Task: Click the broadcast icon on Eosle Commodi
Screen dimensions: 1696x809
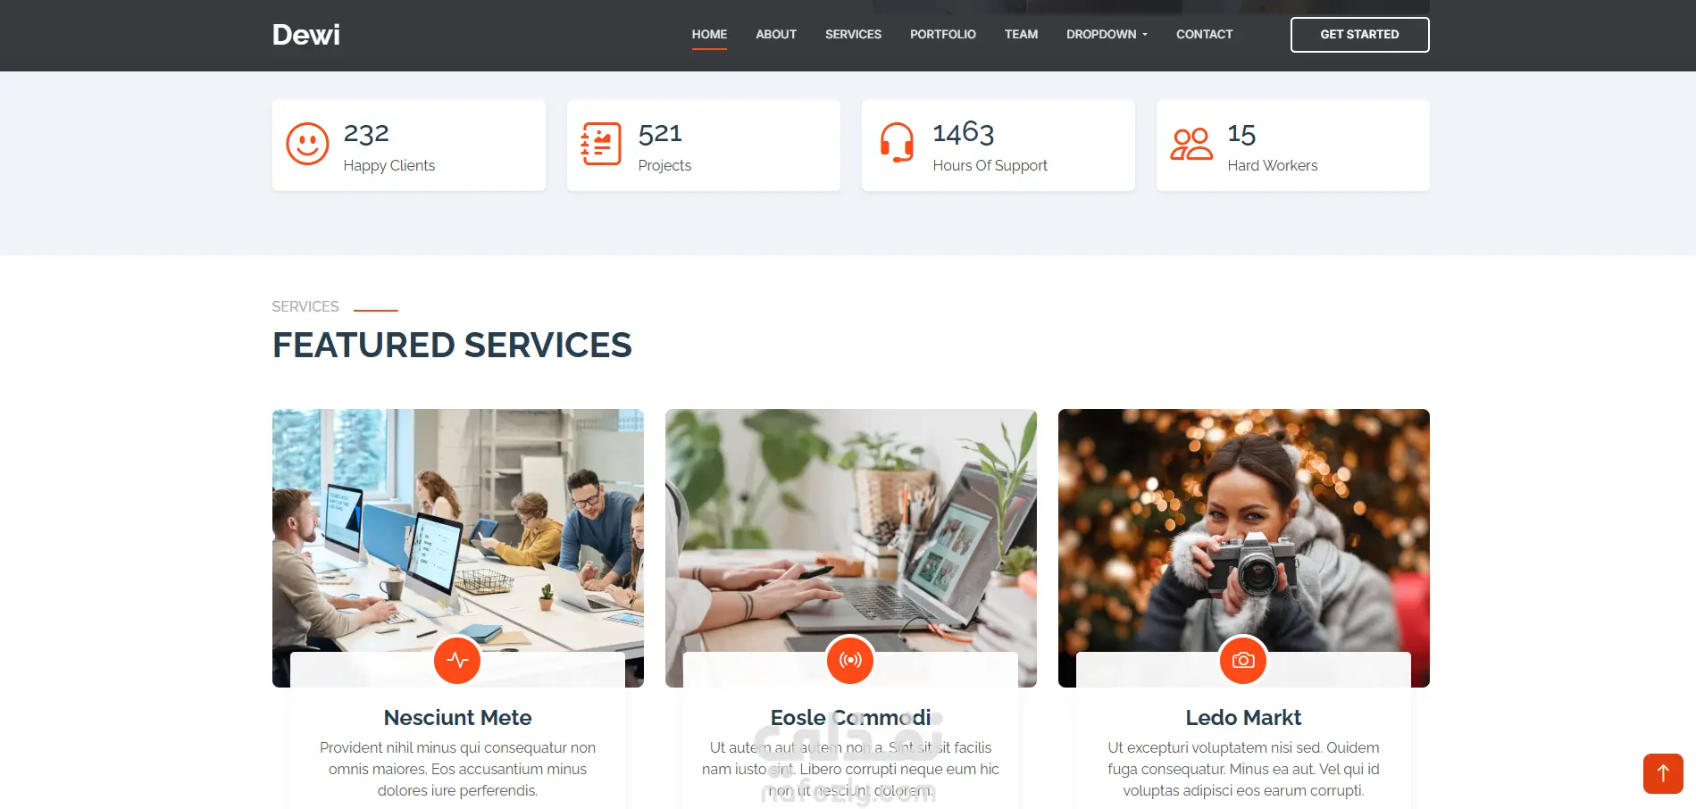Action: click(850, 661)
